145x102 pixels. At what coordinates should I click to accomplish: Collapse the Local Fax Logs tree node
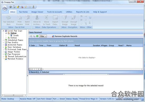pyautogui.click(x=3, y=31)
